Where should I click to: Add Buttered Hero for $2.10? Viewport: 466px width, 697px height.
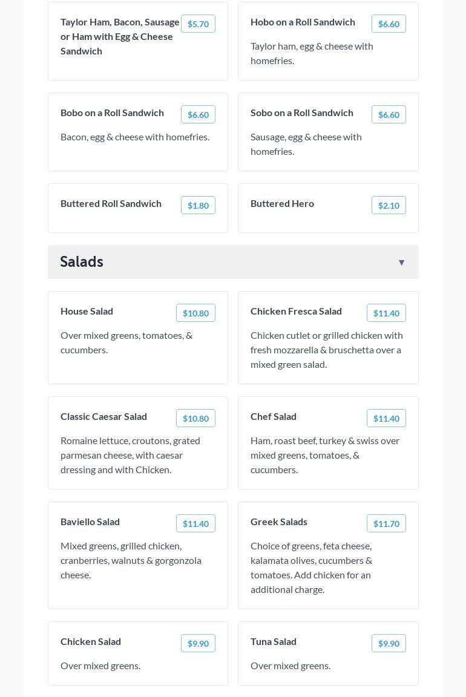(389, 206)
